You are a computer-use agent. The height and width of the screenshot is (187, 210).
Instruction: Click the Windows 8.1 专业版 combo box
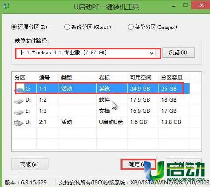[87, 53]
